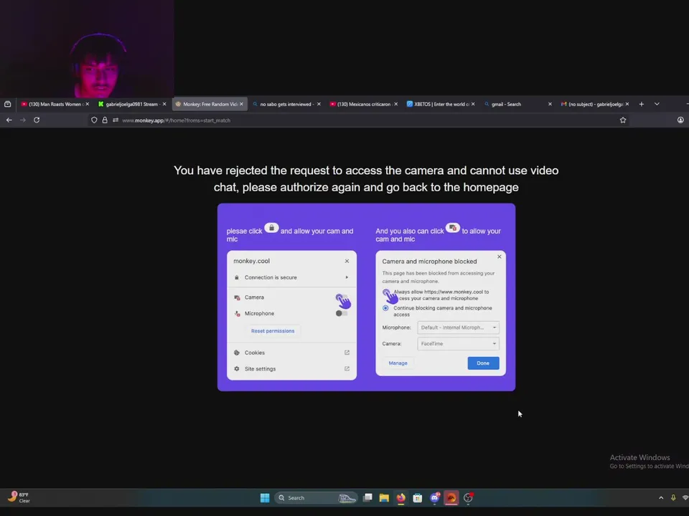Click the blue Done button
The width and height of the screenshot is (689, 516).
483,363
